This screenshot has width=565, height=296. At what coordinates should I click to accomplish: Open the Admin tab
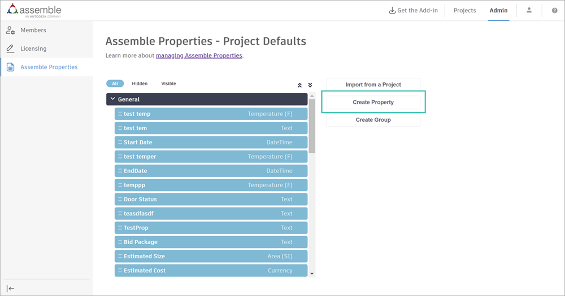coord(498,11)
